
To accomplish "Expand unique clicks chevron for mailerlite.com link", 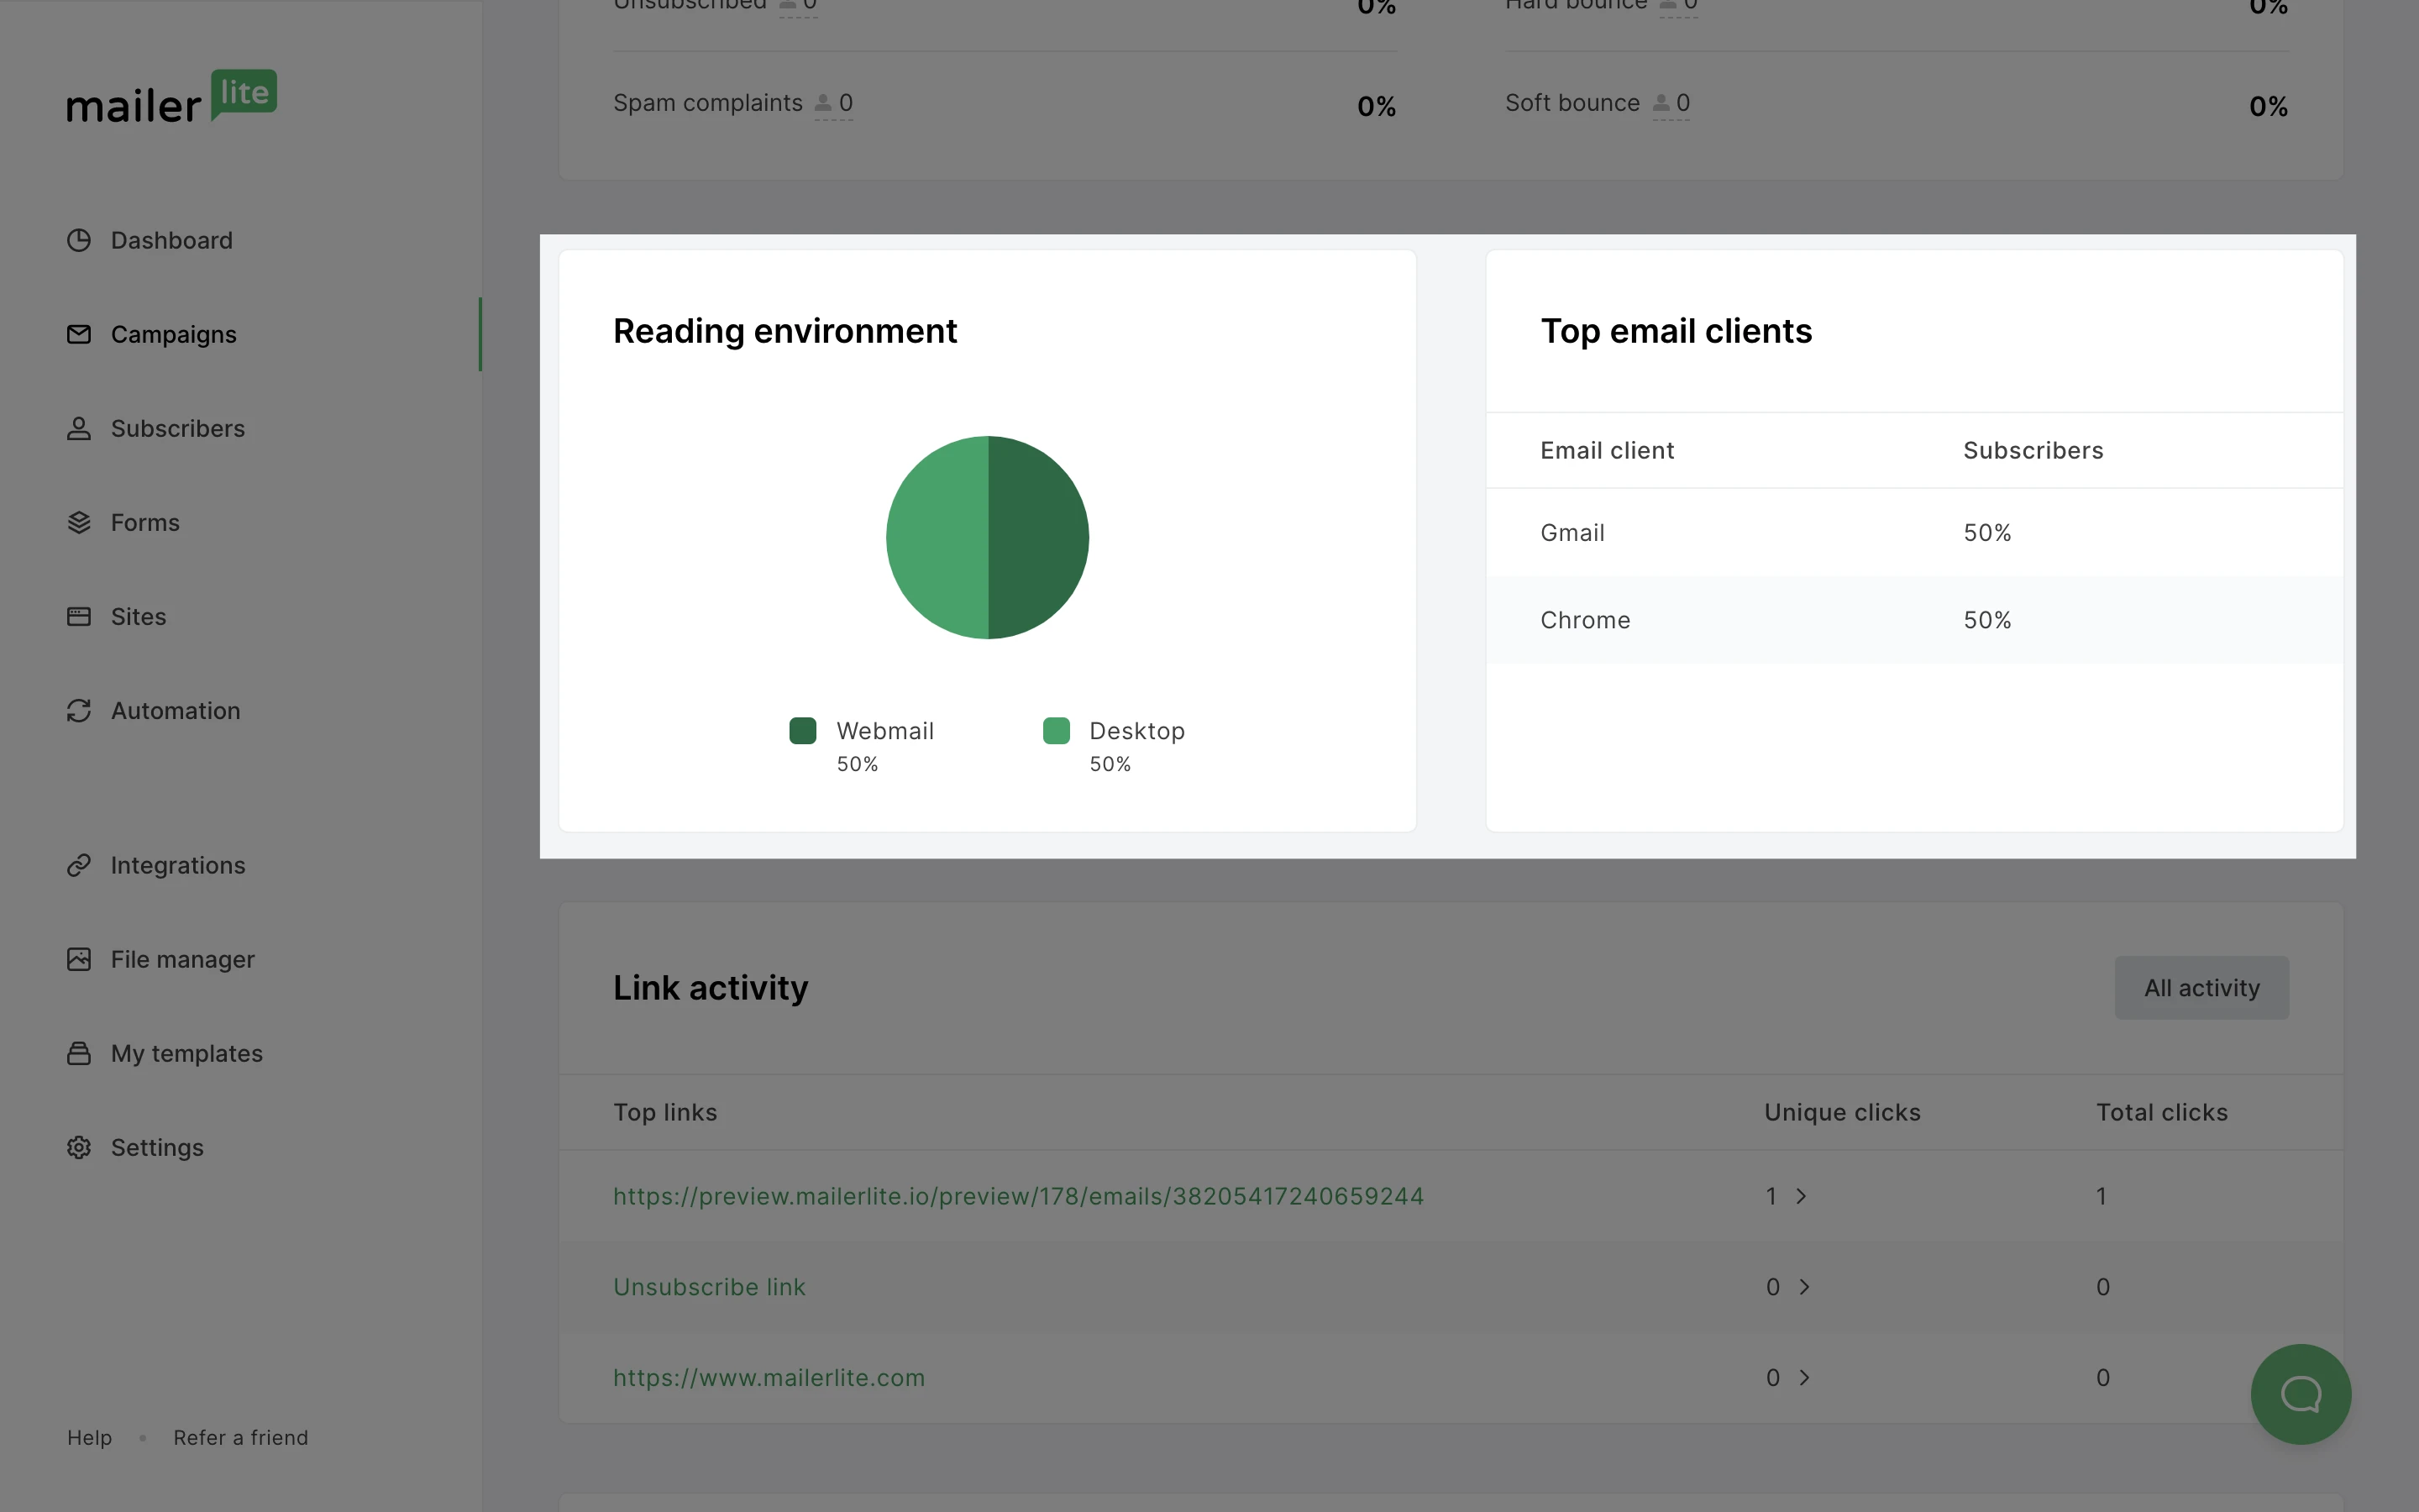I will coord(1804,1377).
